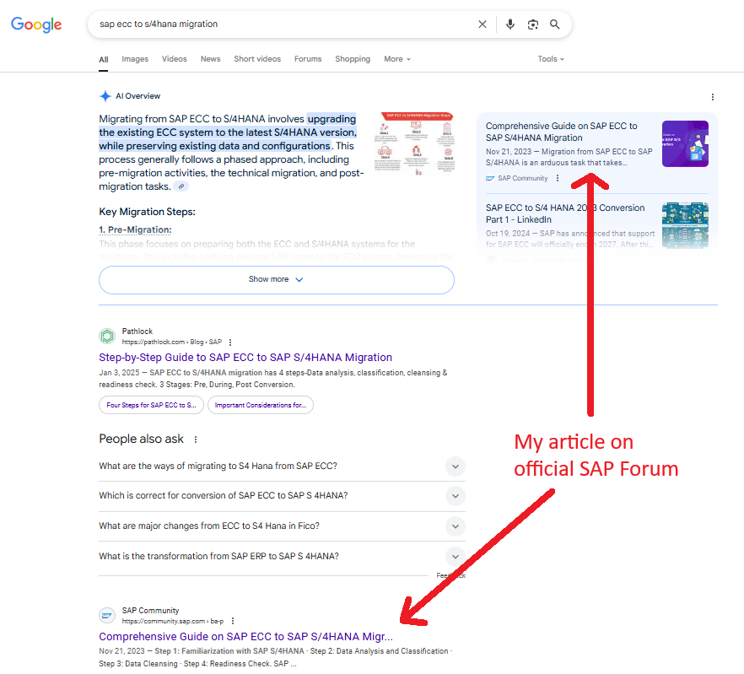Click SAP Community logo in source card

point(490,179)
